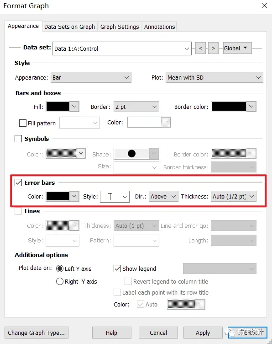Open the Global menu button
This screenshot has width=272, height=344.
(x=237, y=48)
